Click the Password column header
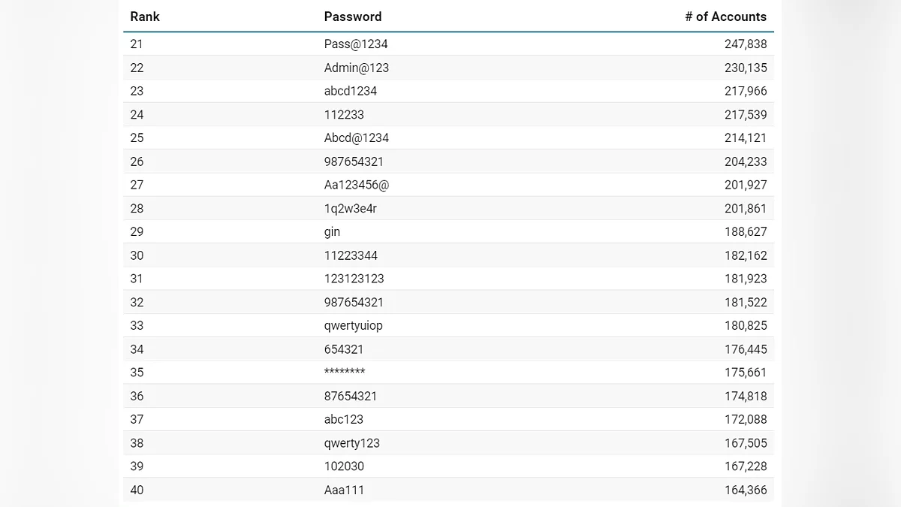Viewport: 901px width, 507px height. 353,17
